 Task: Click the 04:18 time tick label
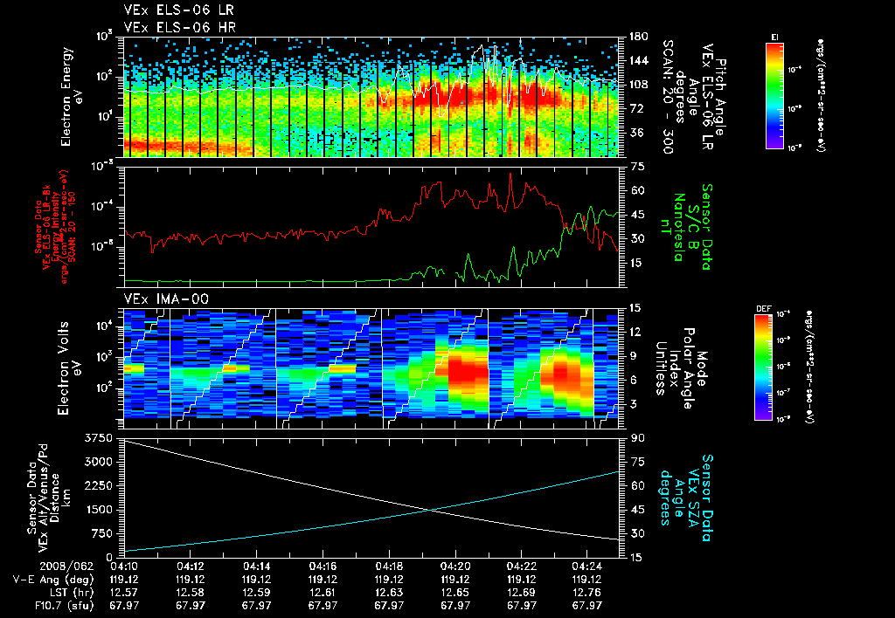[x=389, y=566]
